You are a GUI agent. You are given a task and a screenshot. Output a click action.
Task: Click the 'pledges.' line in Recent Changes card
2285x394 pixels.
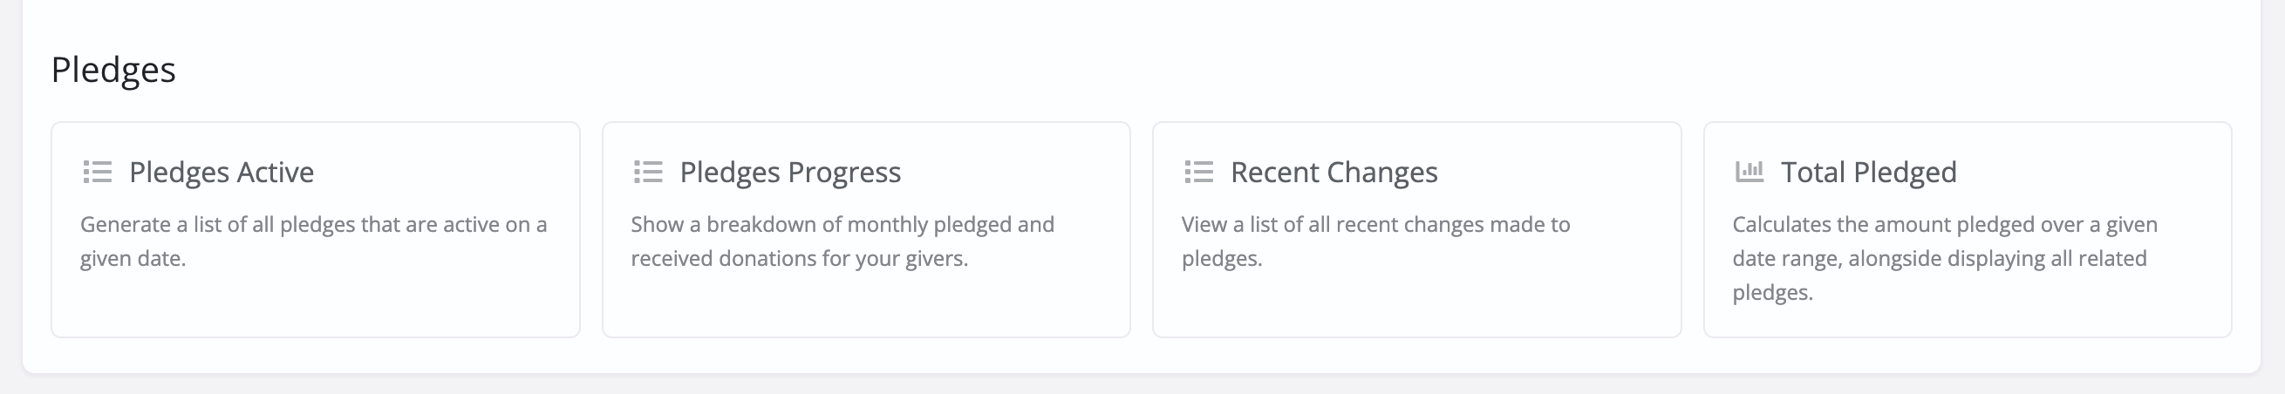point(1223,258)
